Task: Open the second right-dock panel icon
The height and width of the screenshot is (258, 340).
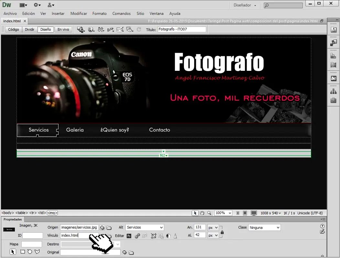Action: [334, 43]
